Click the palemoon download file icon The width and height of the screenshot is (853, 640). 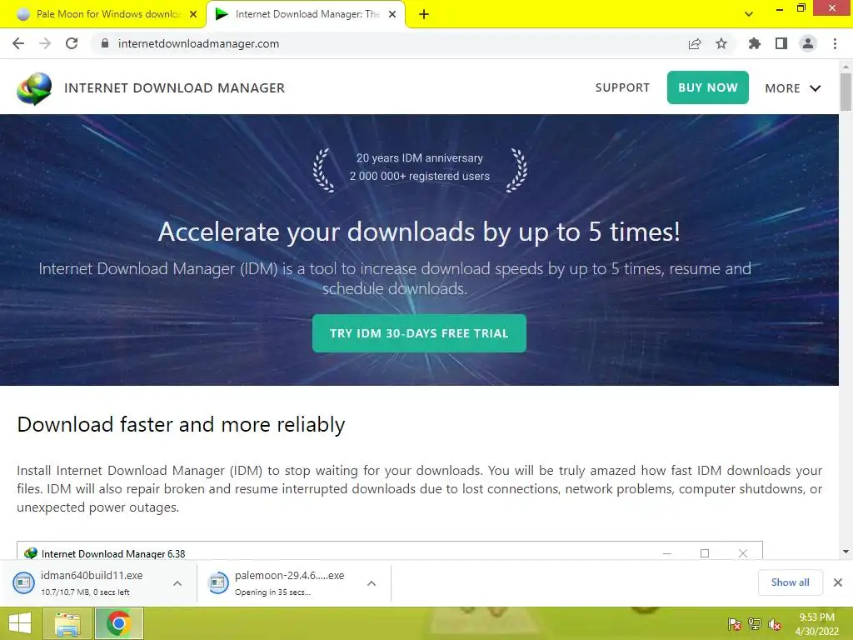[218, 582]
